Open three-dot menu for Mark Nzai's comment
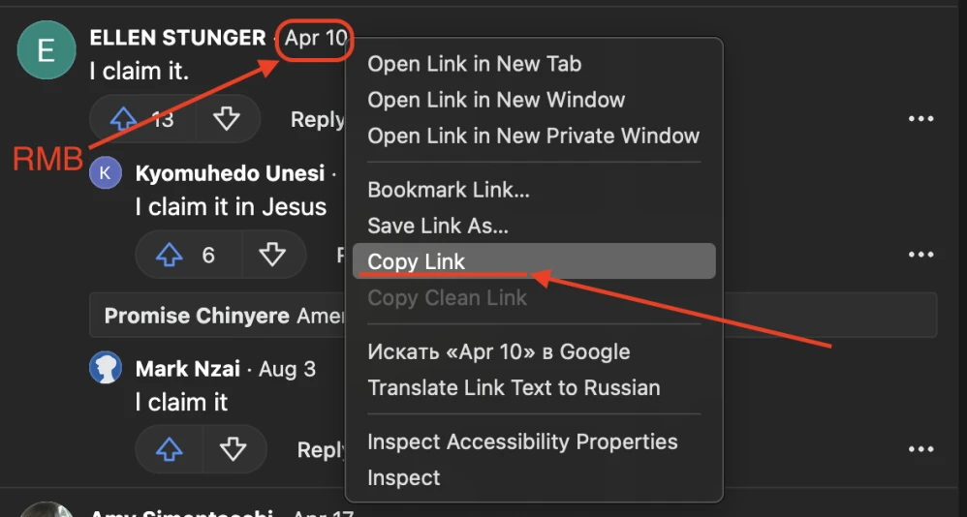The height and width of the screenshot is (517, 967). pos(920,449)
